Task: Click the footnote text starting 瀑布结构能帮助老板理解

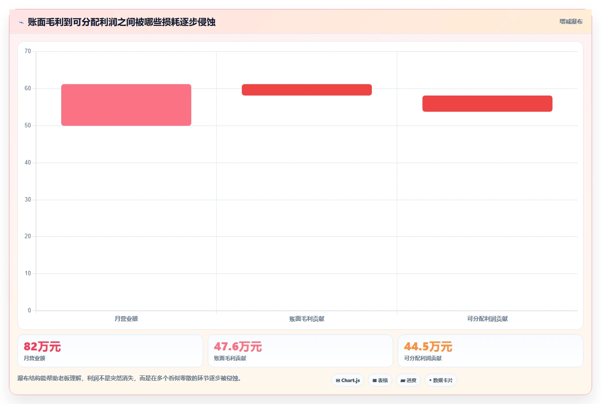Action: [x=130, y=379]
